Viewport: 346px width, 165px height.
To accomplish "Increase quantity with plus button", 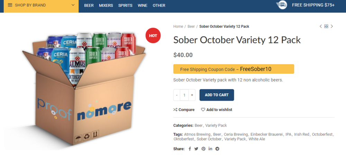I will tap(192, 95).
